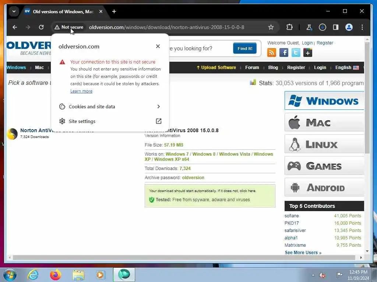Open the Mac nav menu item

(x=39, y=68)
